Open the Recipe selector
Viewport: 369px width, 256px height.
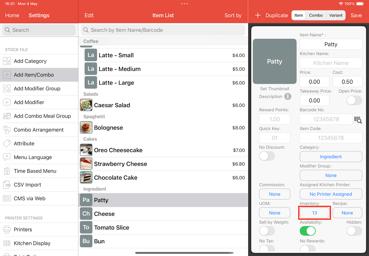(347, 213)
